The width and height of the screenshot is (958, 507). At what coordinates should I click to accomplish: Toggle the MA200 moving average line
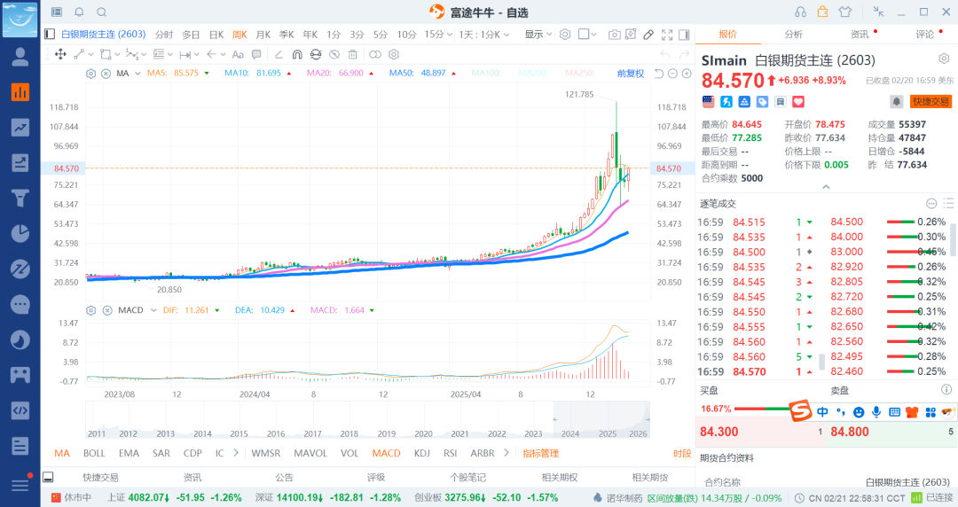point(533,74)
